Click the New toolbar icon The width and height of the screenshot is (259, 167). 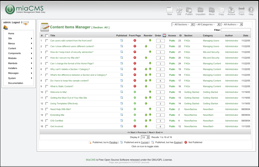tap(169, 10)
